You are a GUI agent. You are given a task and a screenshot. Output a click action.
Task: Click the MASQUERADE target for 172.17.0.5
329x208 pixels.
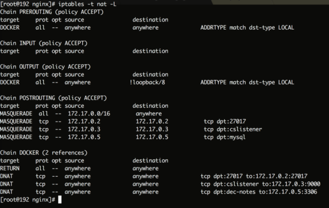pyautogui.click(x=16, y=137)
